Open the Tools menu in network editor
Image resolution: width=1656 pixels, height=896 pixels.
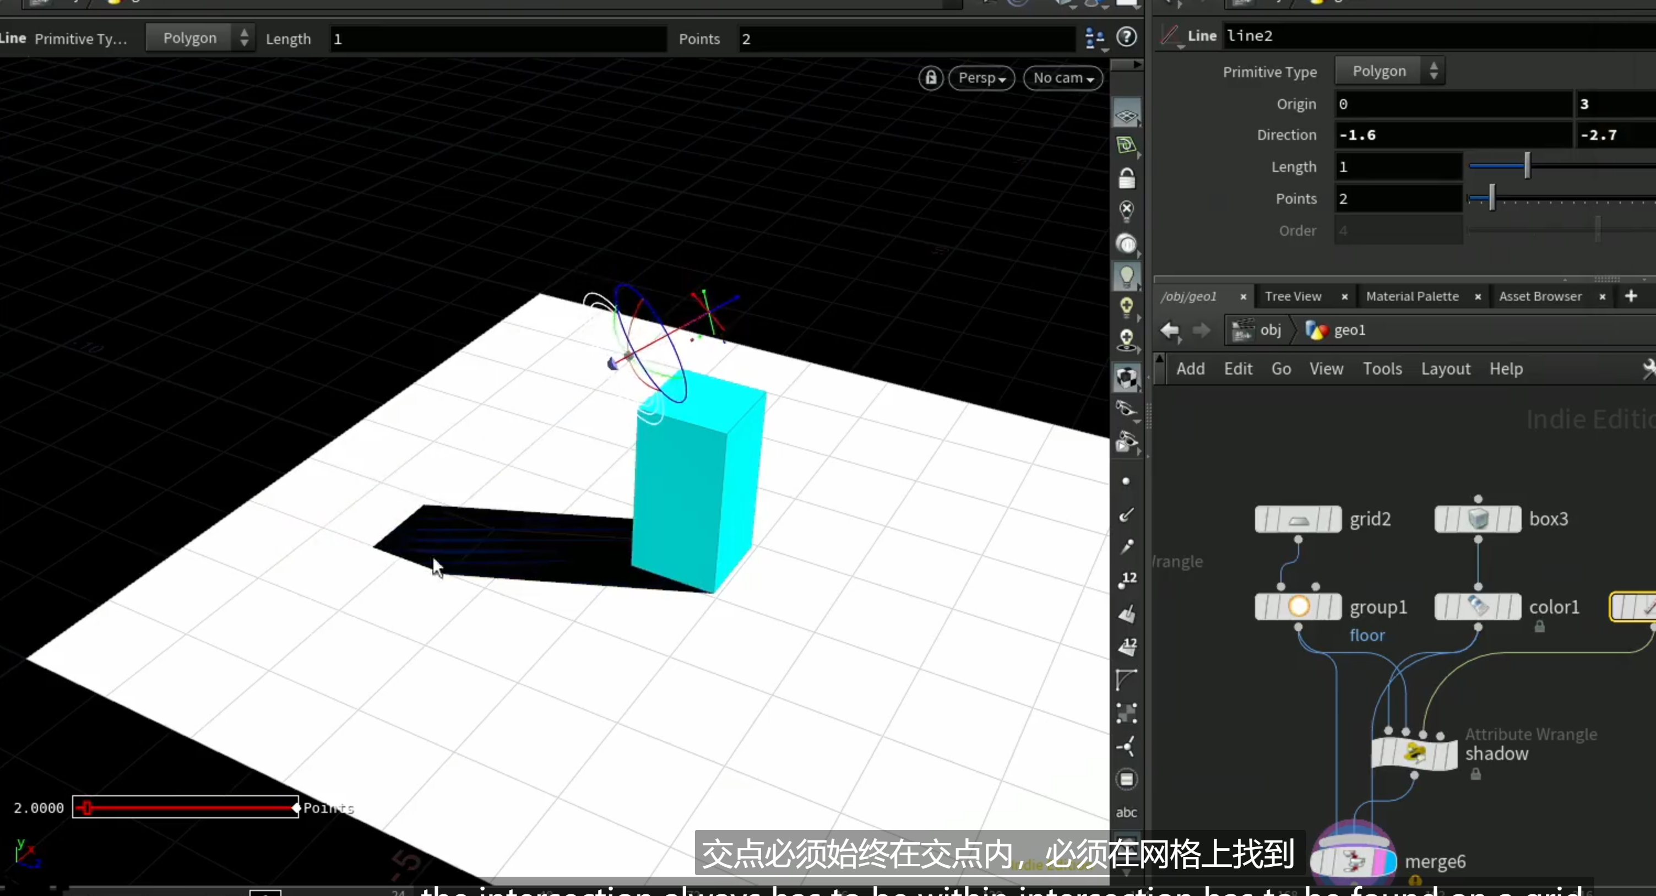[1382, 369]
